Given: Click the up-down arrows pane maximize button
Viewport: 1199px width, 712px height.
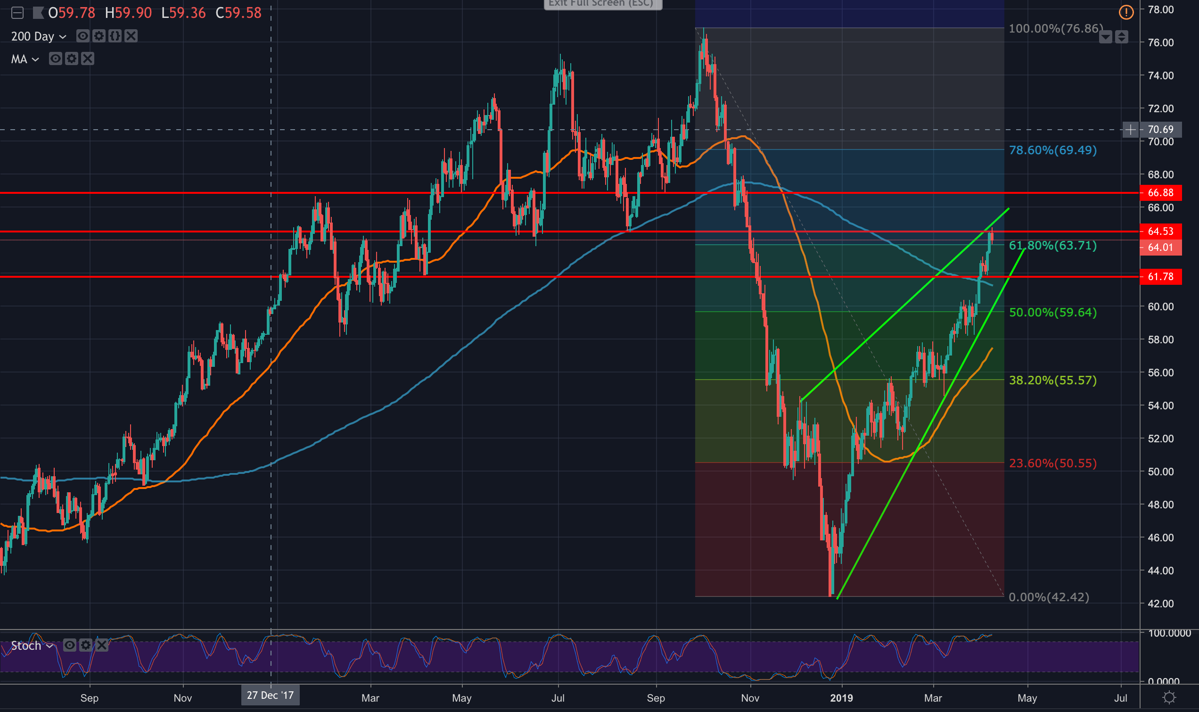Looking at the screenshot, I should coord(1121,37).
